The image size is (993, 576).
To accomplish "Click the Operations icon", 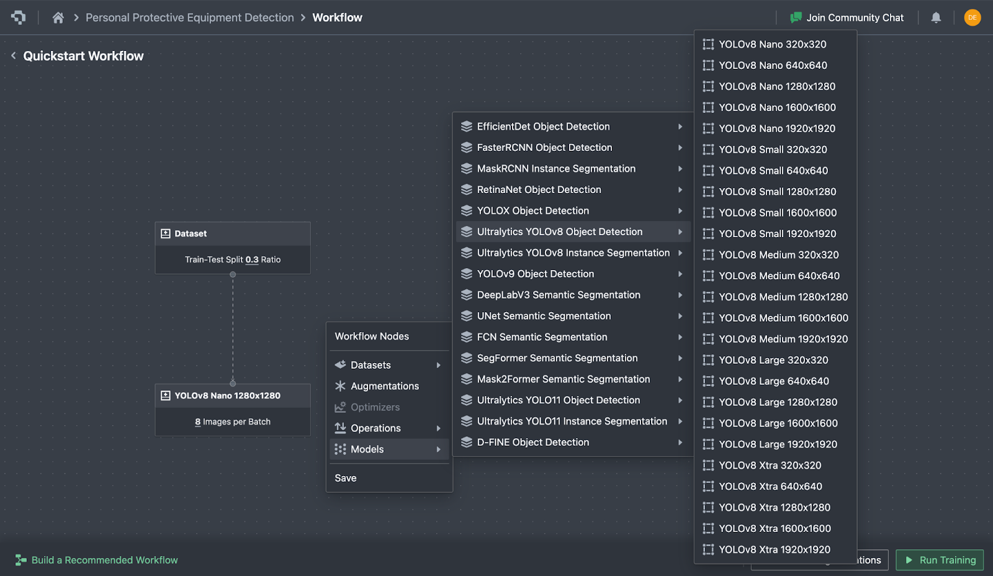I will (x=340, y=428).
